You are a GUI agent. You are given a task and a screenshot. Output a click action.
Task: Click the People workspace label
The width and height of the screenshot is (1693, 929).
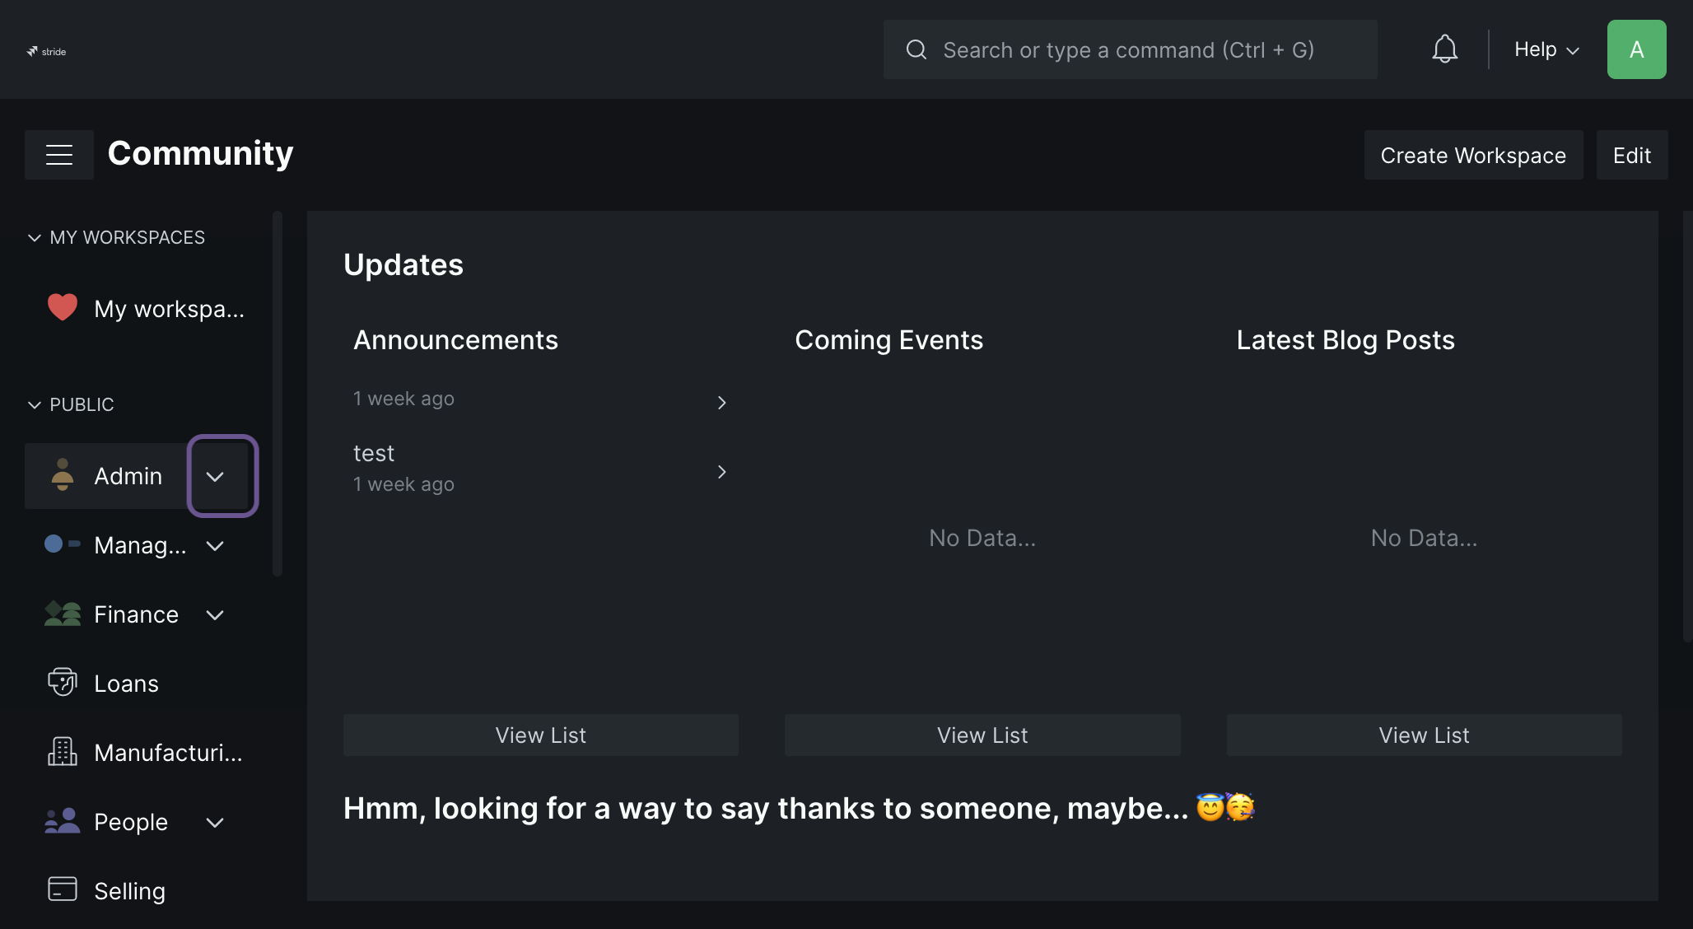pos(131,822)
